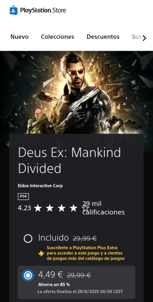Switch to the Colecciones tab
153x302 pixels.
click(x=58, y=36)
